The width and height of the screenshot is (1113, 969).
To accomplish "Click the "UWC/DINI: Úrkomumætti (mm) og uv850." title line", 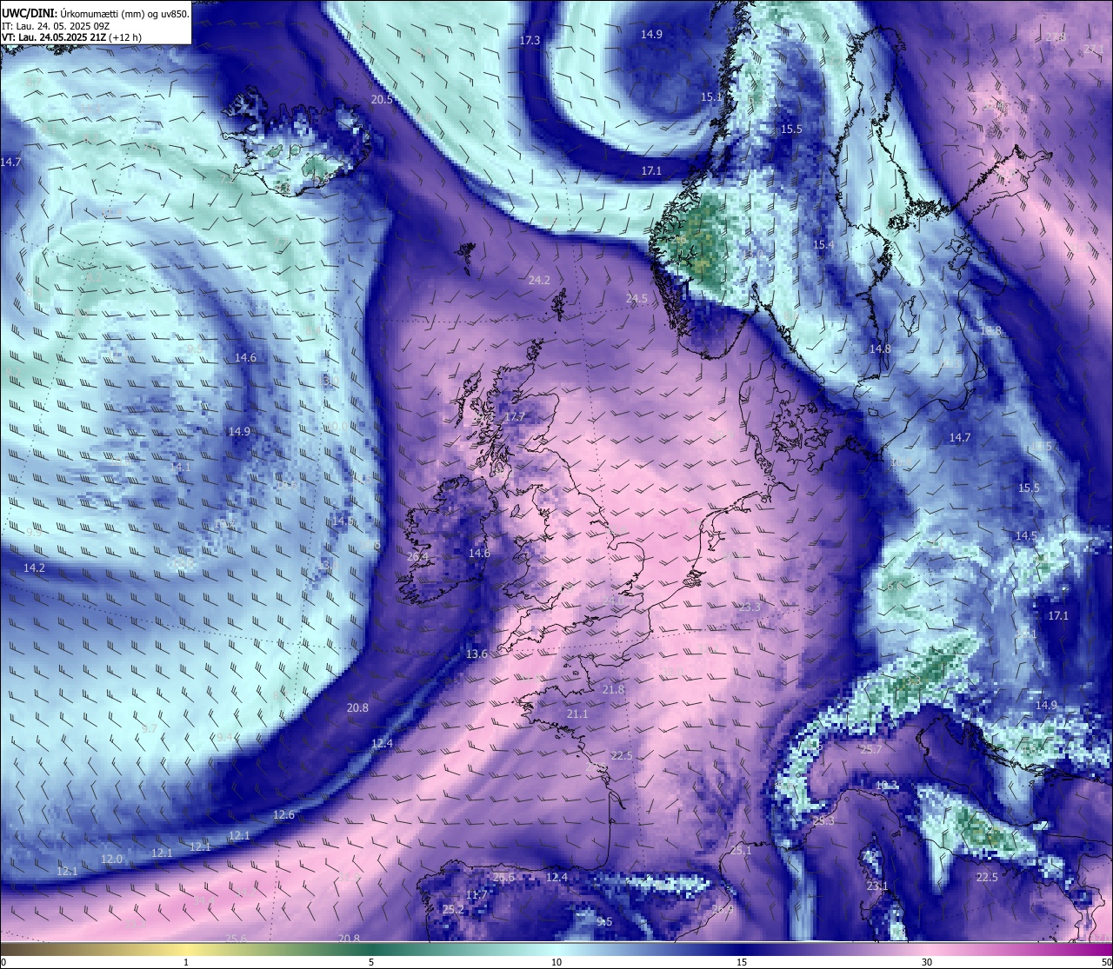I will coord(96,14).
